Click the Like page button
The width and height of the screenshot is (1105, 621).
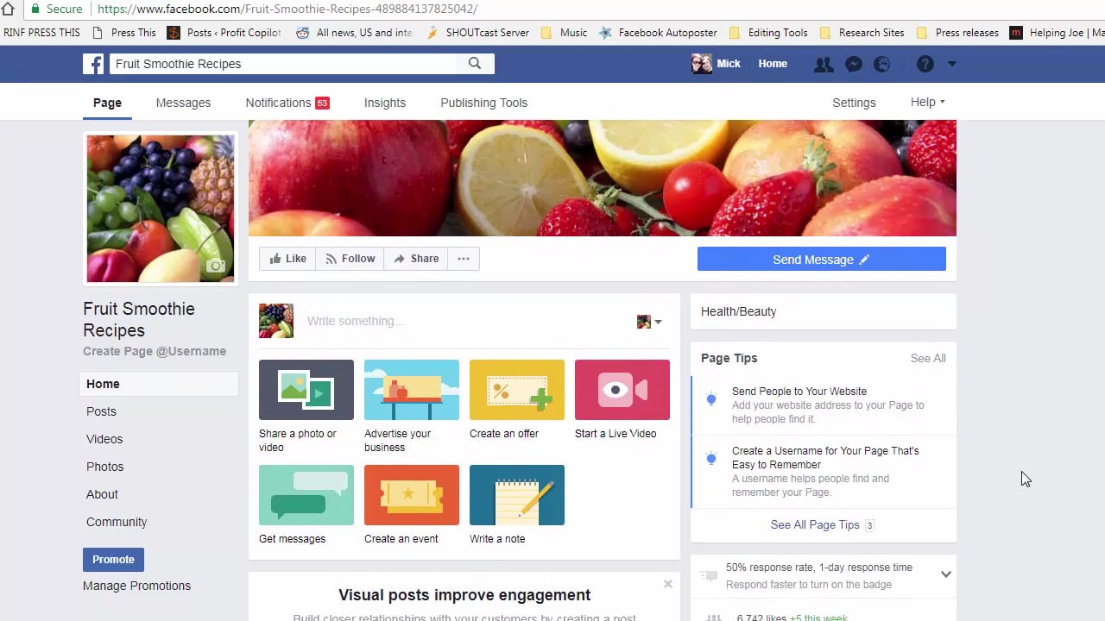287,259
